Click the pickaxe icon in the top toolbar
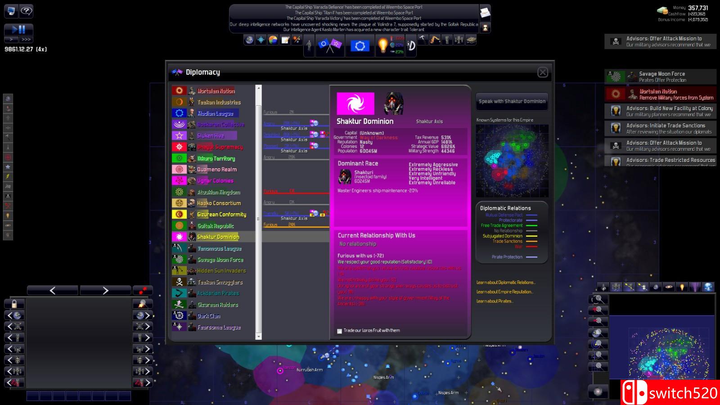This screenshot has width=720, height=405. click(423, 40)
